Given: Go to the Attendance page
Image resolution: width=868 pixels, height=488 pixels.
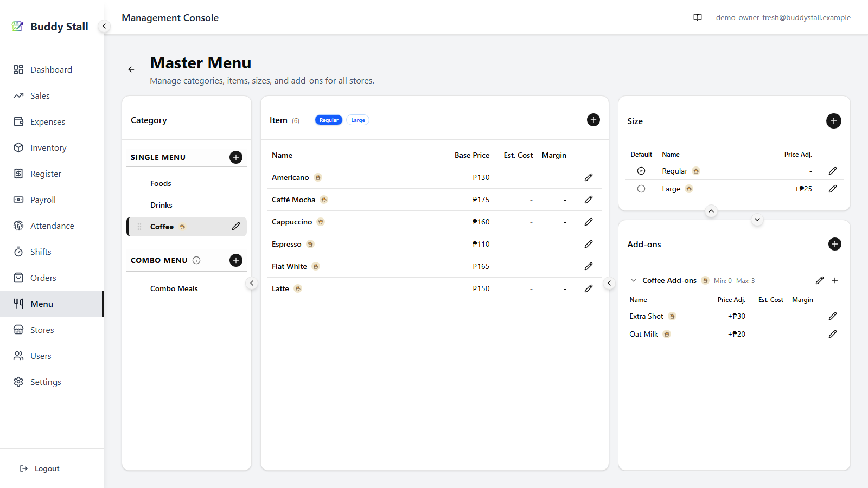Looking at the screenshot, I should click(x=52, y=226).
